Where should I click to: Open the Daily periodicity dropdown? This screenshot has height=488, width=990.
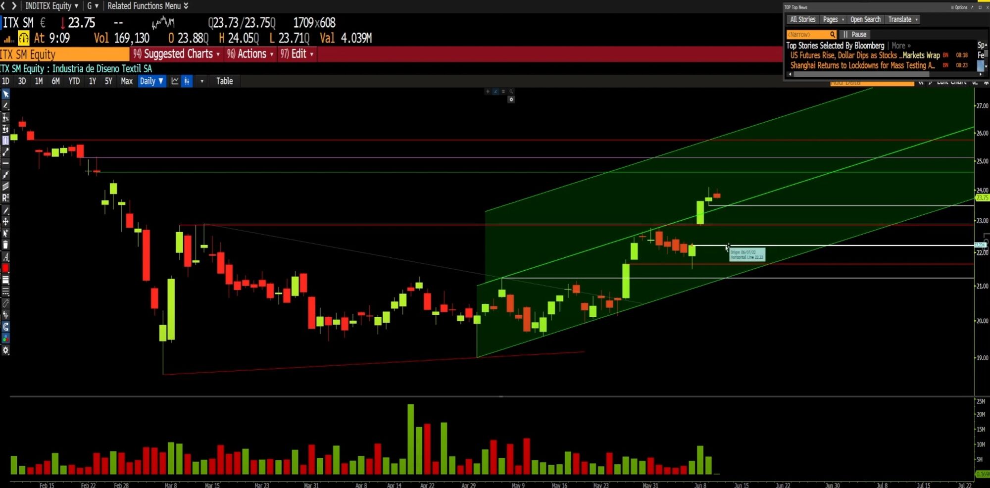point(151,81)
